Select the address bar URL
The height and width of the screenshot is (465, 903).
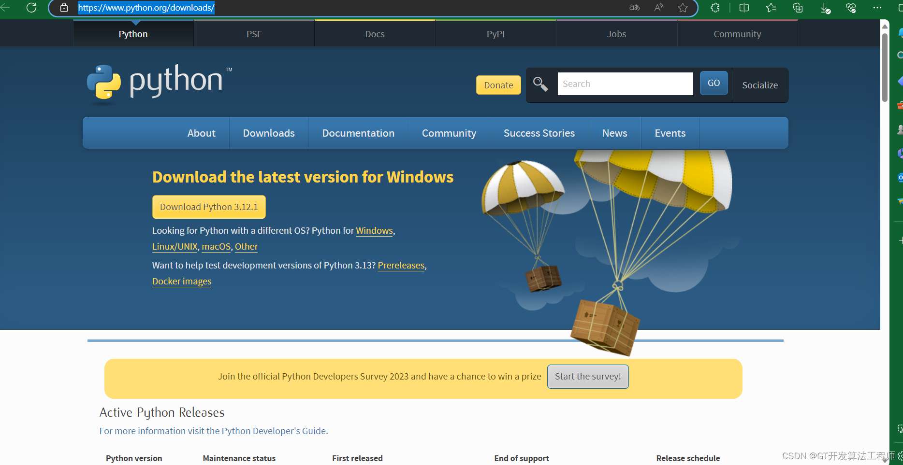tap(146, 8)
